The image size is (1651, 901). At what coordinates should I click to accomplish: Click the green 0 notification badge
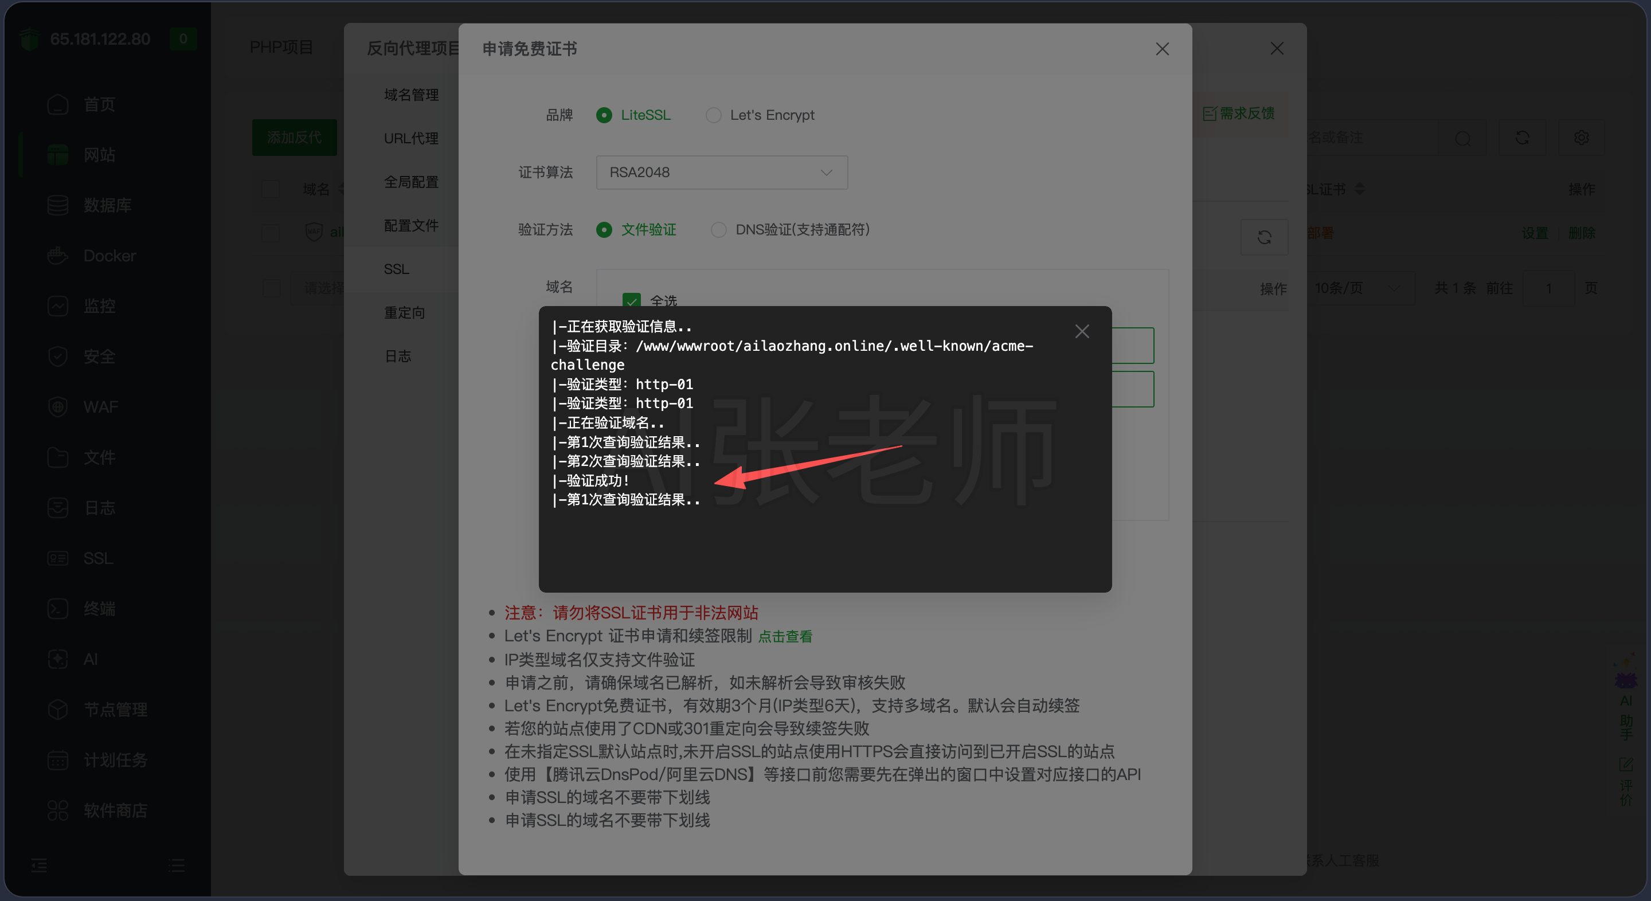pos(183,39)
